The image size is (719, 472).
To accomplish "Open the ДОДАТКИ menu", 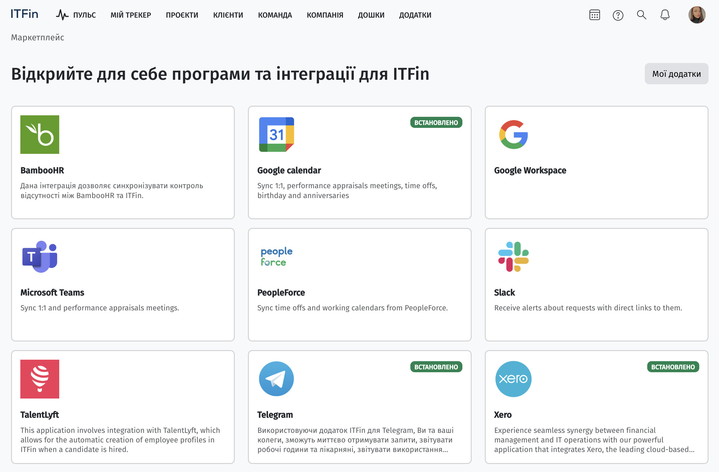I will point(415,15).
